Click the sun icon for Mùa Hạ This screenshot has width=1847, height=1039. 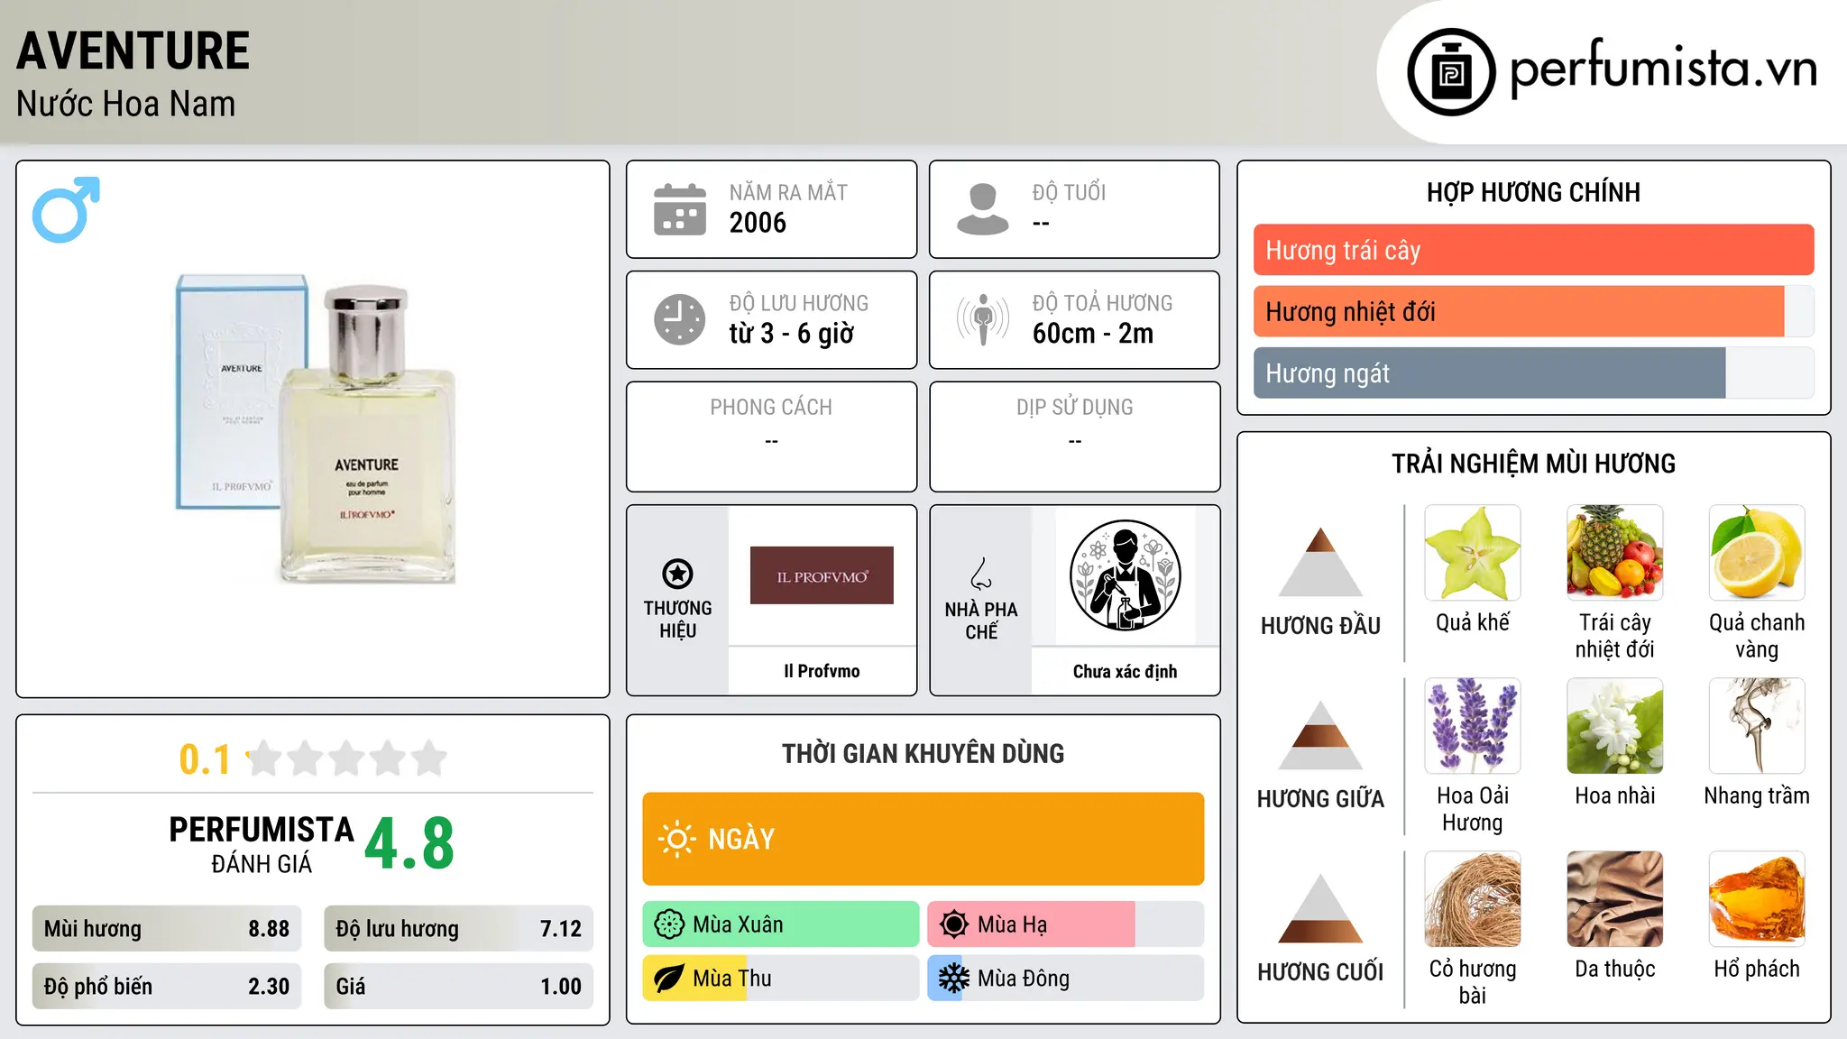954,924
